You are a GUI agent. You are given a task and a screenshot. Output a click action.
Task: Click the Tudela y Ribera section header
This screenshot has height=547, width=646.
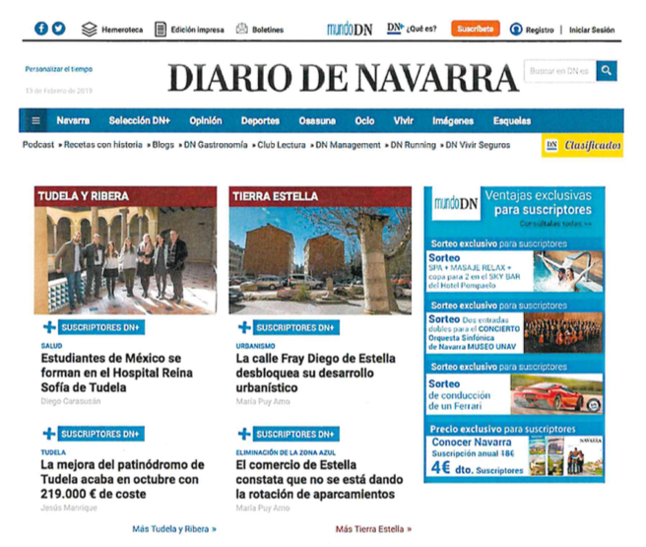(x=125, y=196)
